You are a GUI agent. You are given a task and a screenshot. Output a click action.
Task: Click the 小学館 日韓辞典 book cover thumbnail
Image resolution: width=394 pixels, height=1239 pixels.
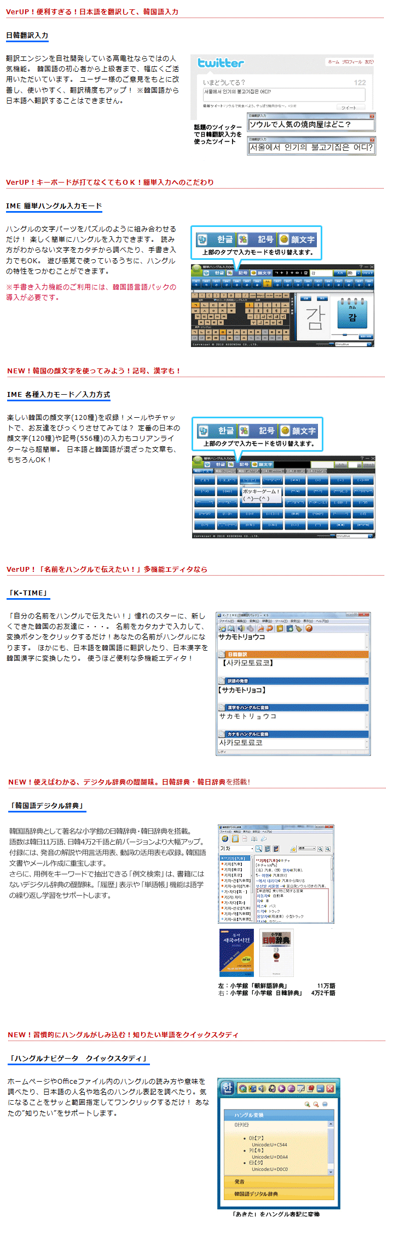click(x=276, y=952)
